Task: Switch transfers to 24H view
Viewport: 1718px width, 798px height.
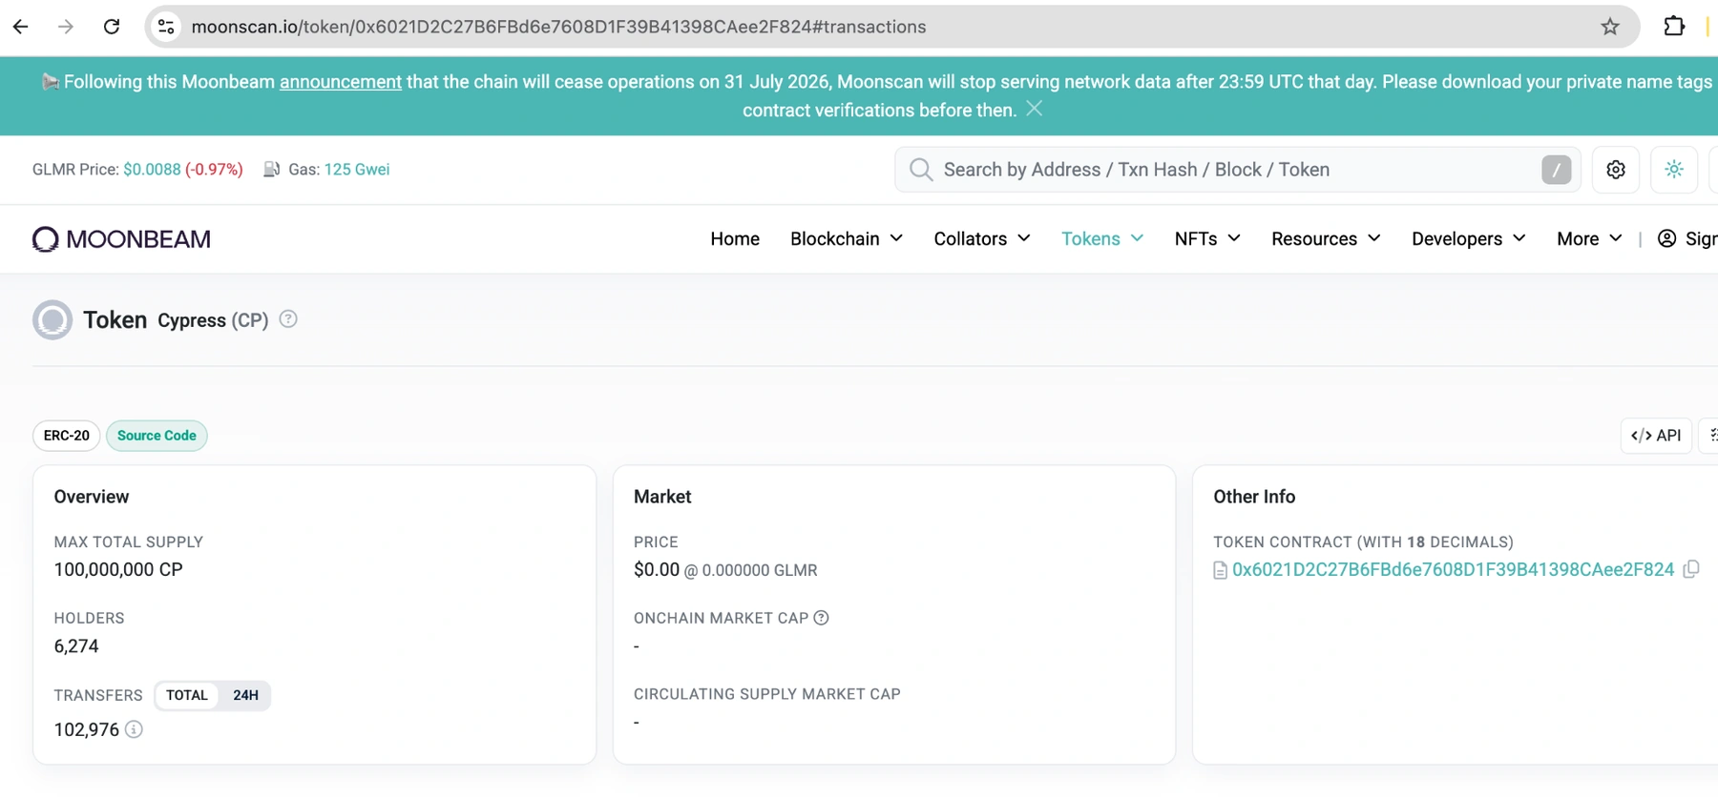Action: click(245, 695)
